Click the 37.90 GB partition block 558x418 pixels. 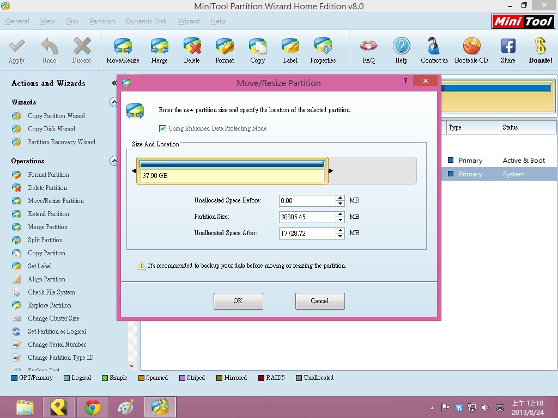click(x=232, y=171)
